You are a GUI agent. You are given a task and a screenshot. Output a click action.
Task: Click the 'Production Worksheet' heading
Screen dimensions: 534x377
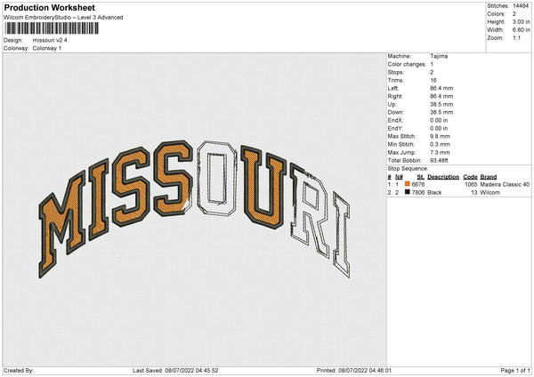coord(49,7)
